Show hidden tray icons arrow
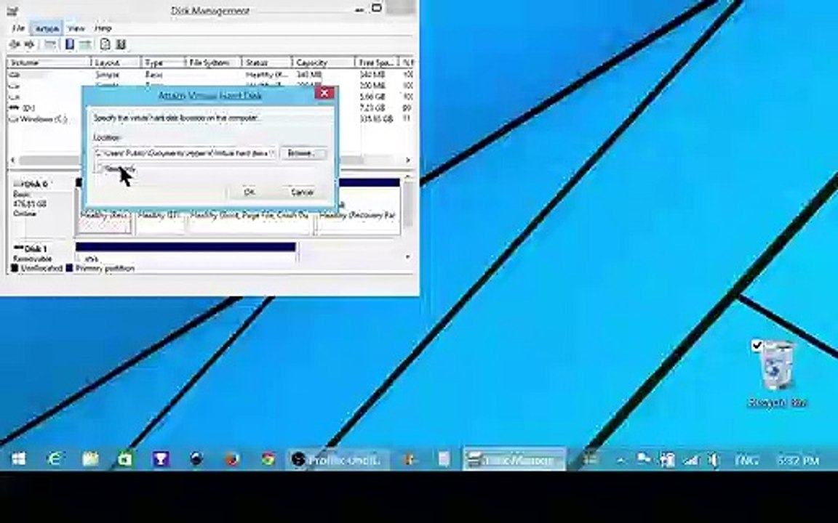Viewport: 838px width, 523px height. [620, 460]
